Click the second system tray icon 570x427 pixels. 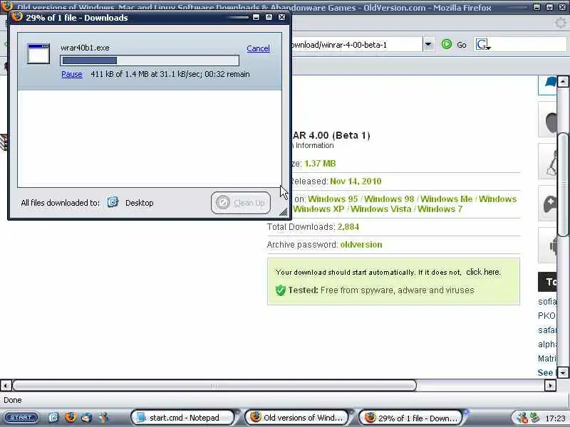pos(534,418)
